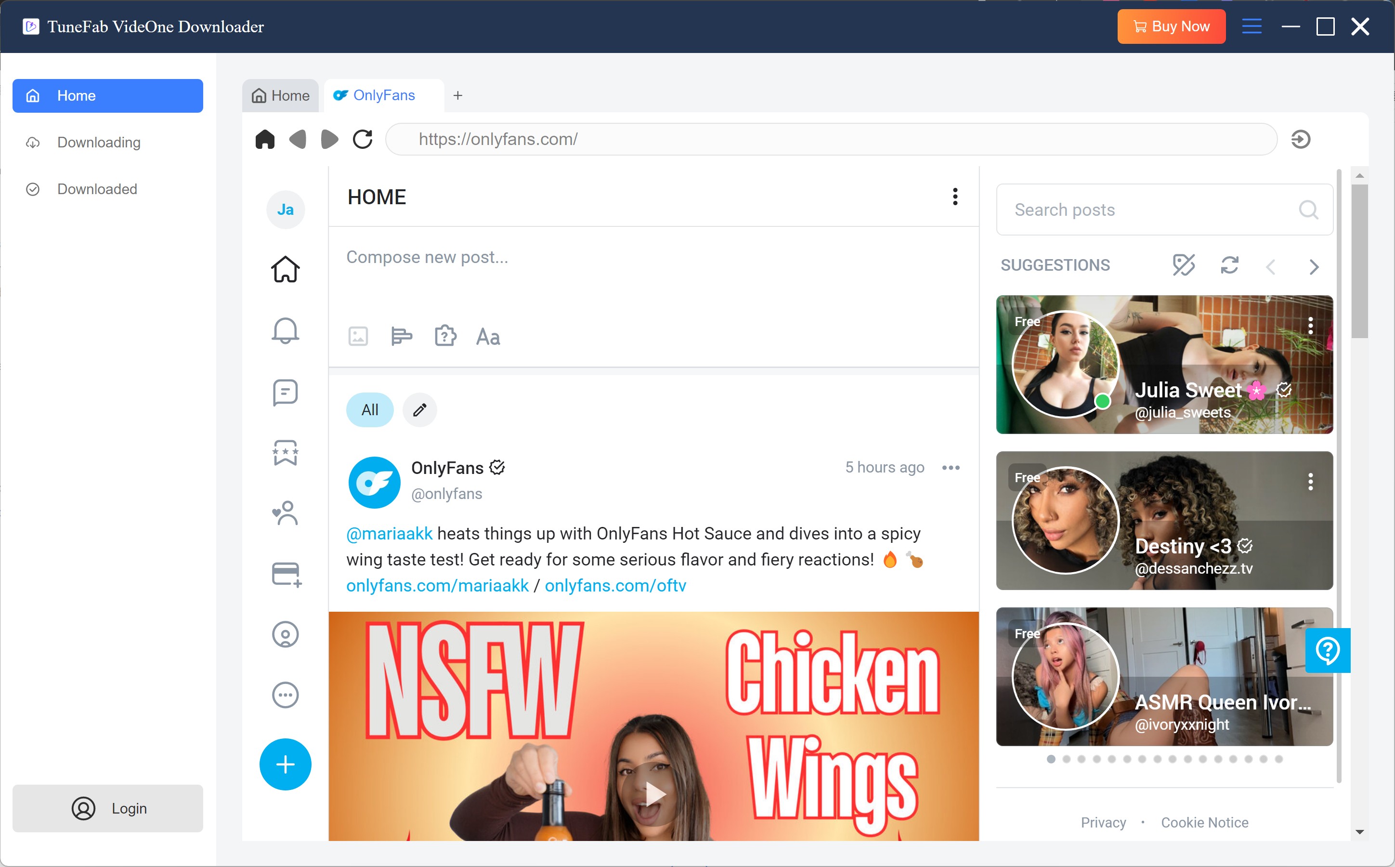Viewport: 1395px width, 867px height.
Task: Add a quiz with question icon
Action: point(445,336)
